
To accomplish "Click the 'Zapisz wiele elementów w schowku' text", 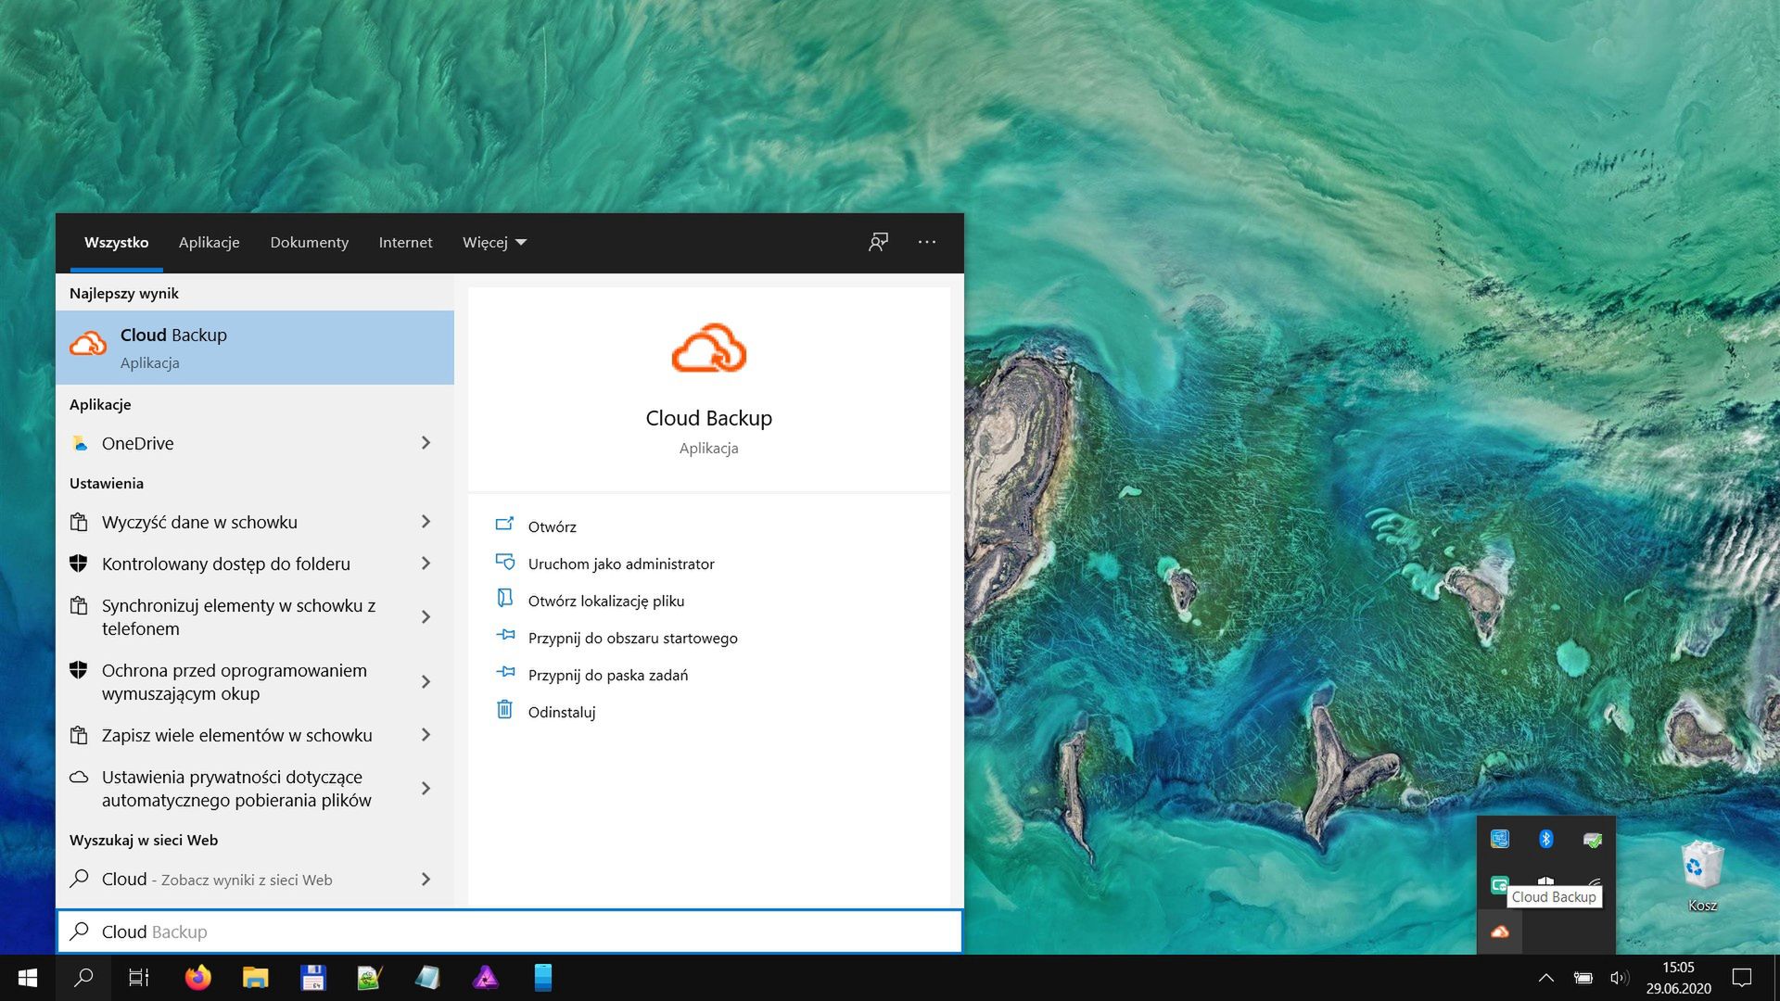I will (x=236, y=735).
